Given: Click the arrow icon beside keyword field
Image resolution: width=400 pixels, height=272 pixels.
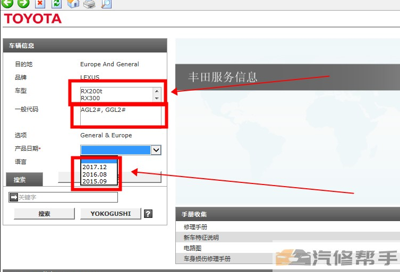Looking at the screenshot, I should 13,197.
